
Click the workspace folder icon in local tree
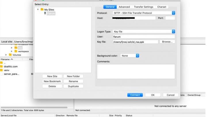(x=16, y=51)
